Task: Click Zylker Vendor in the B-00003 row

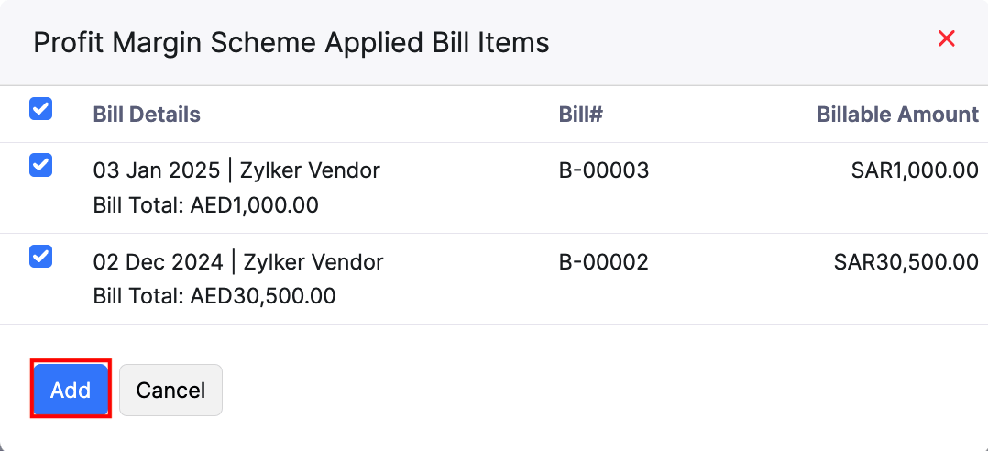Action: [310, 170]
